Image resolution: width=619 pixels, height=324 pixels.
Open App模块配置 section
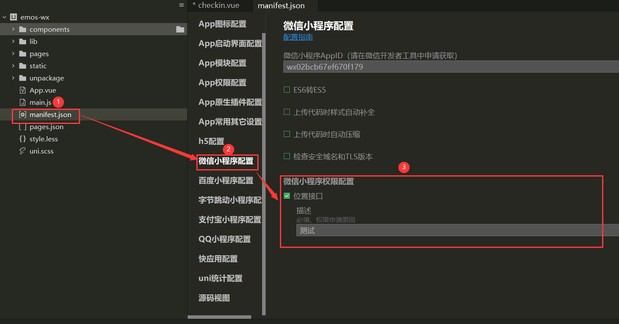coord(222,63)
